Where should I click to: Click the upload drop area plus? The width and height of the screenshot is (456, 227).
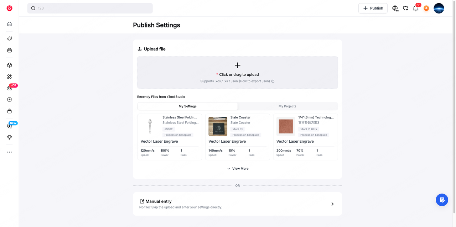click(238, 65)
